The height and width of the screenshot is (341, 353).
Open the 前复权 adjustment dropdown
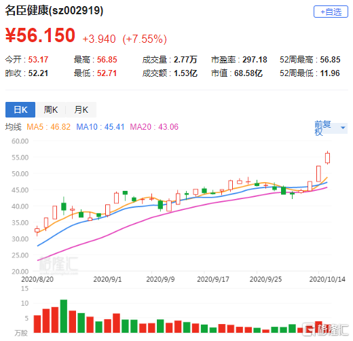[x=331, y=128]
